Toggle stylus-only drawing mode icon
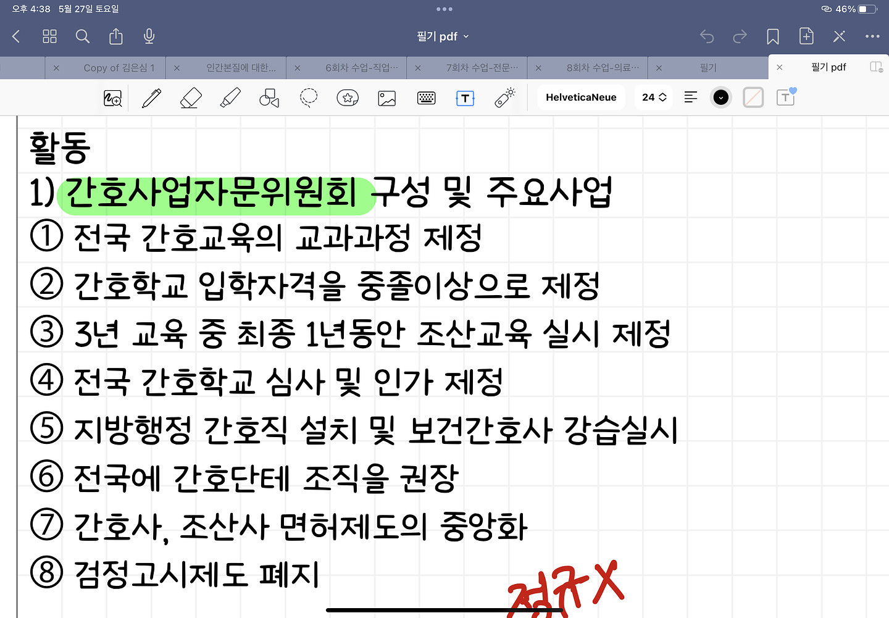The height and width of the screenshot is (618, 889). (x=839, y=36)
